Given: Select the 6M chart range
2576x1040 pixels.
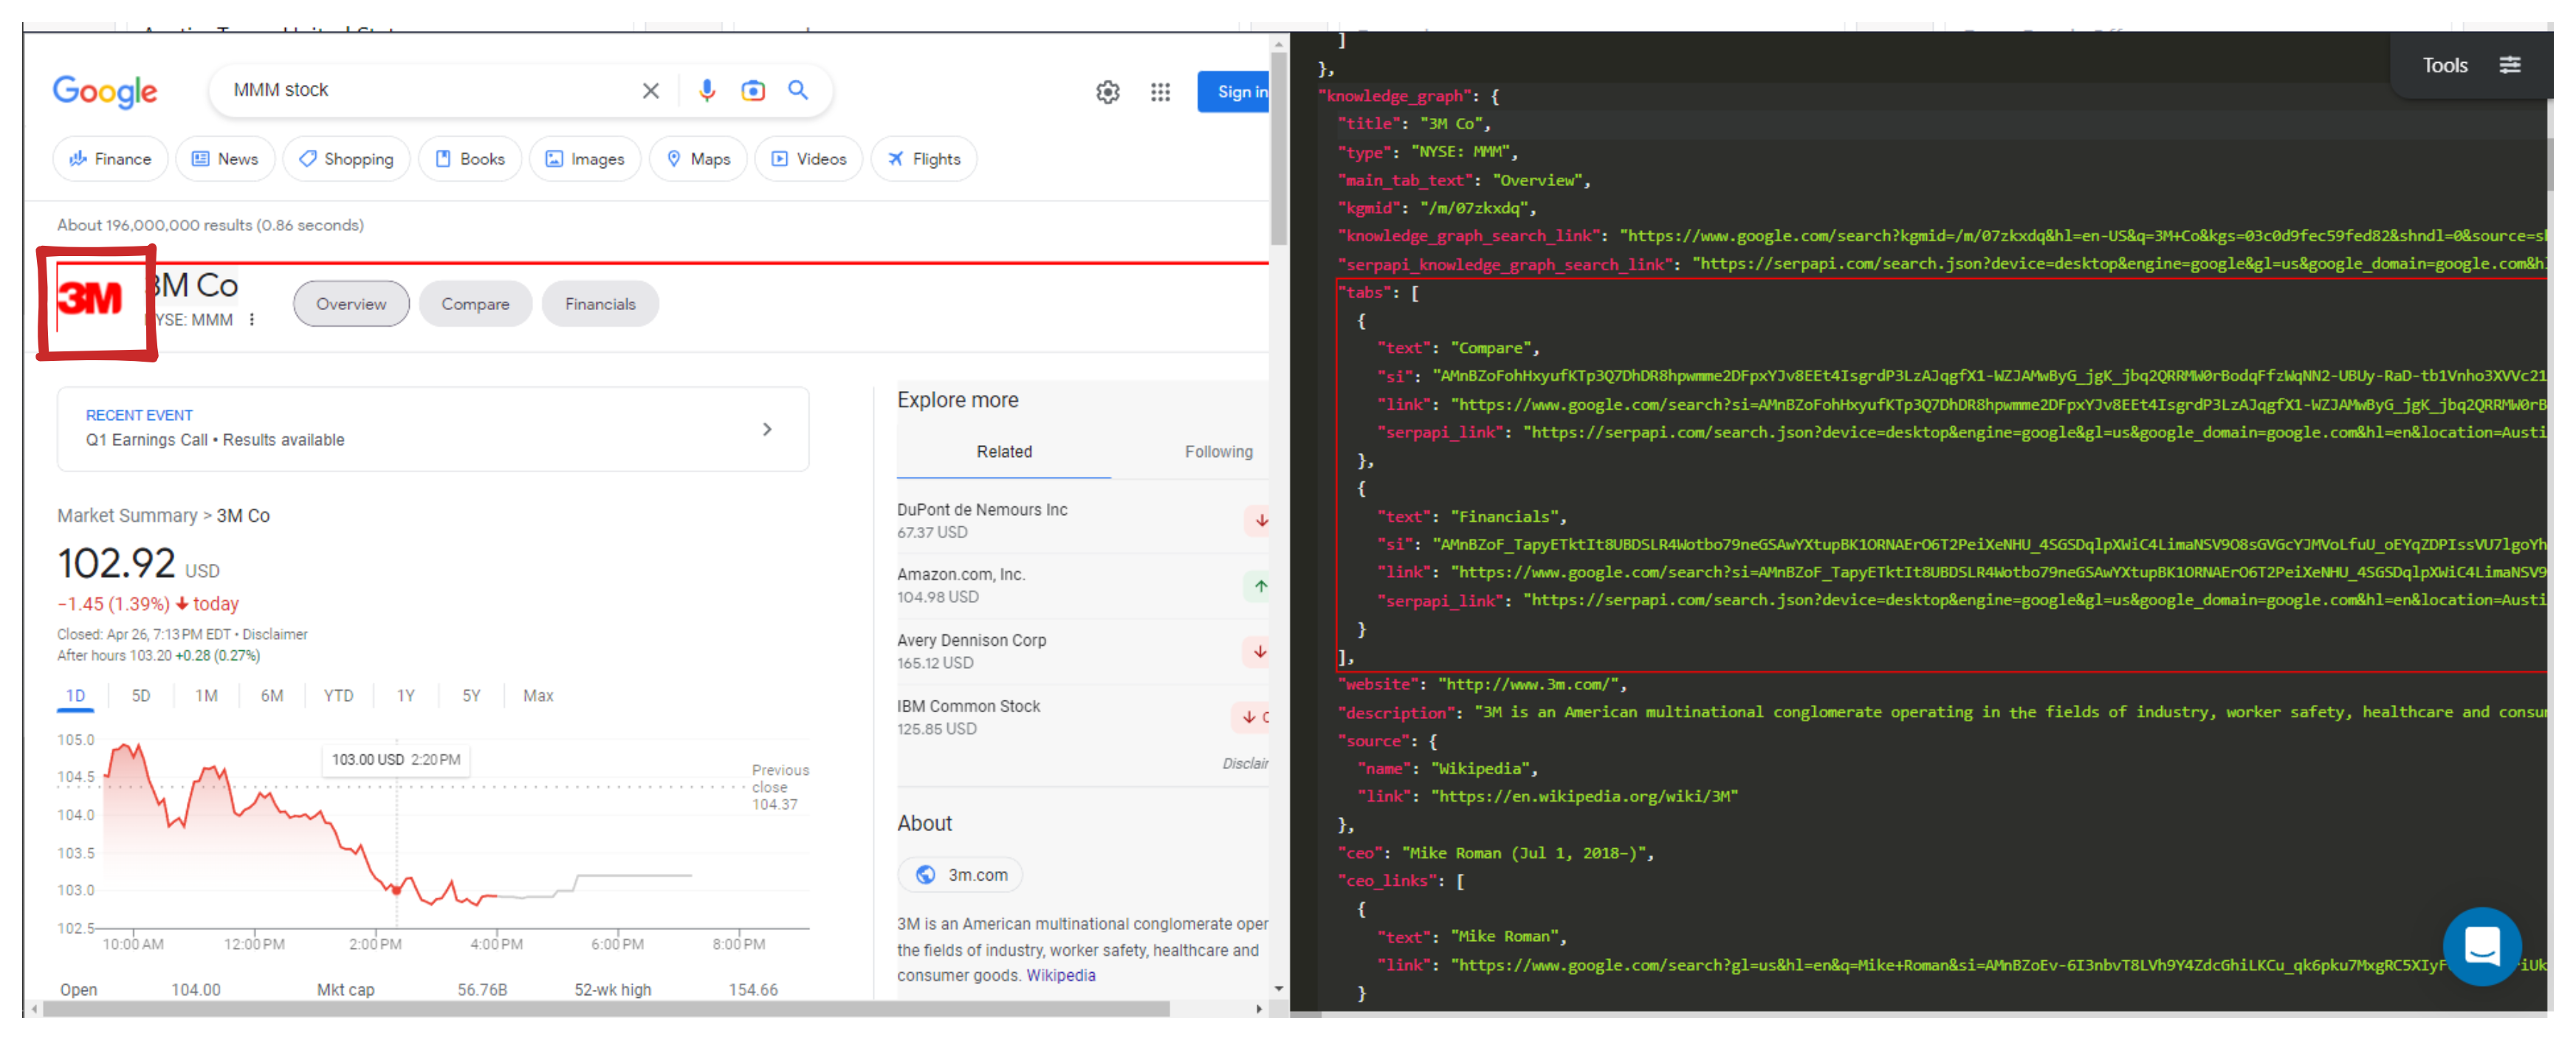Looking at the screenshot, I should [x=272, y=696].
